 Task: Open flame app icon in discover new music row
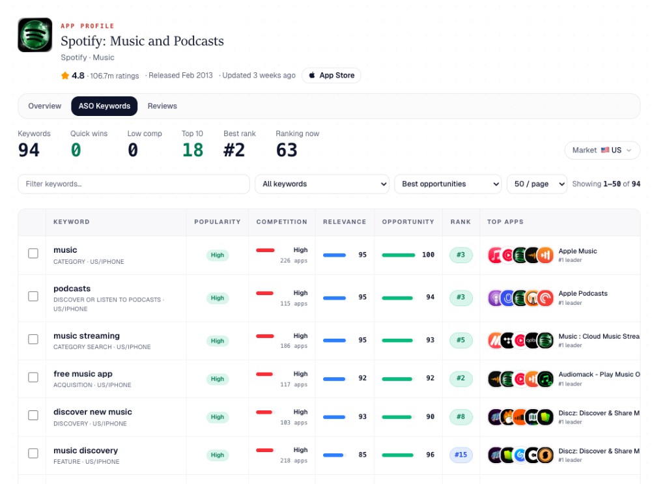[508, 417]
